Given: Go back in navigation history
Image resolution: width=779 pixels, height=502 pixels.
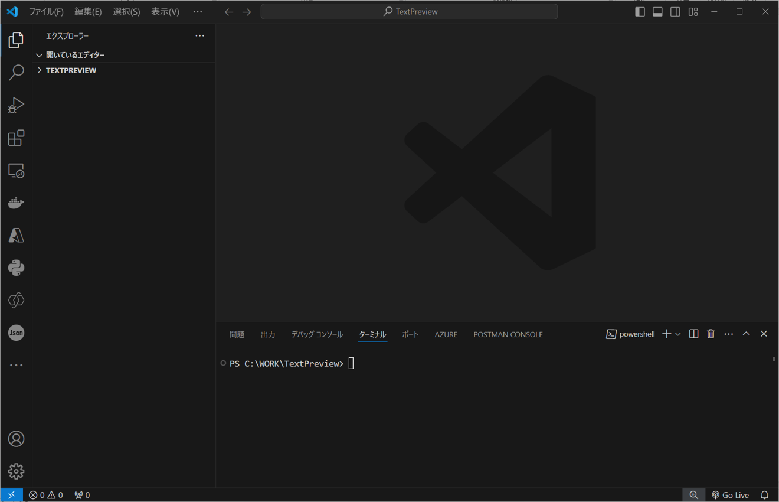Looking at the screenshot, I should click(x=228, y=12).
